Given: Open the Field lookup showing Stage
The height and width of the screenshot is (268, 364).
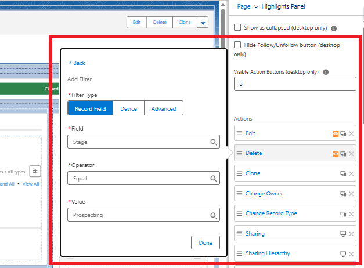Looking at the screenshot, I should point(143,141).
